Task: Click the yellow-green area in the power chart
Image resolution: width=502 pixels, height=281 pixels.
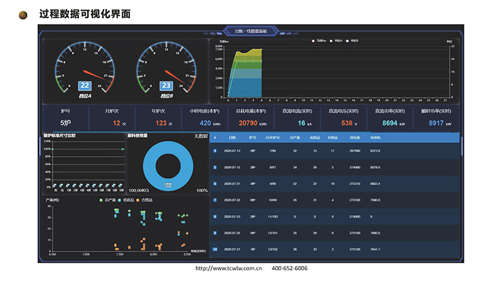Action: coord(249,55)
